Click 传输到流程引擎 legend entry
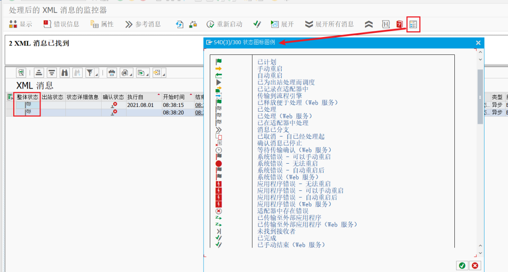 coord(279,96)
